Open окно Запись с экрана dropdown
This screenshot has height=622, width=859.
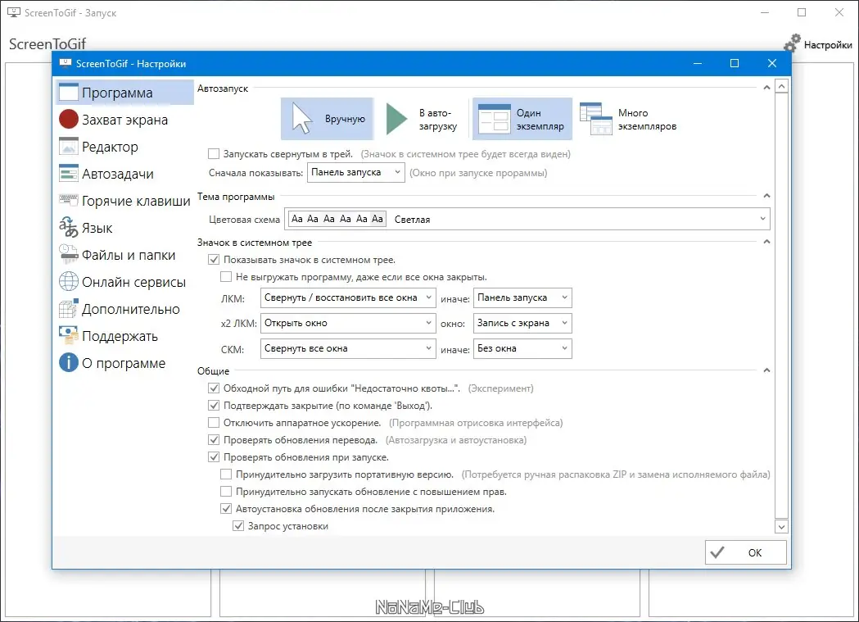pyautogui.click(x=522, y=323)
